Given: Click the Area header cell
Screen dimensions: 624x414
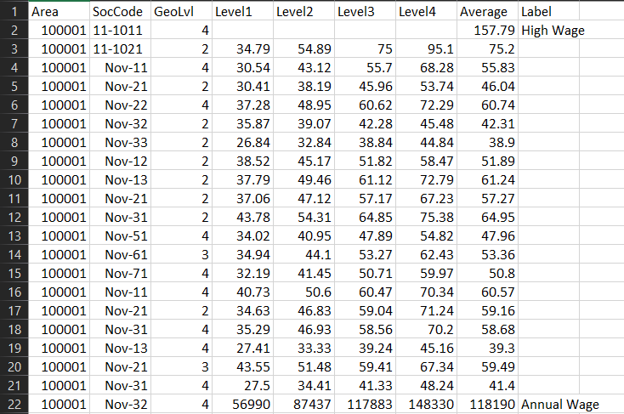Looking at the screenshot, I should point(58,12).
